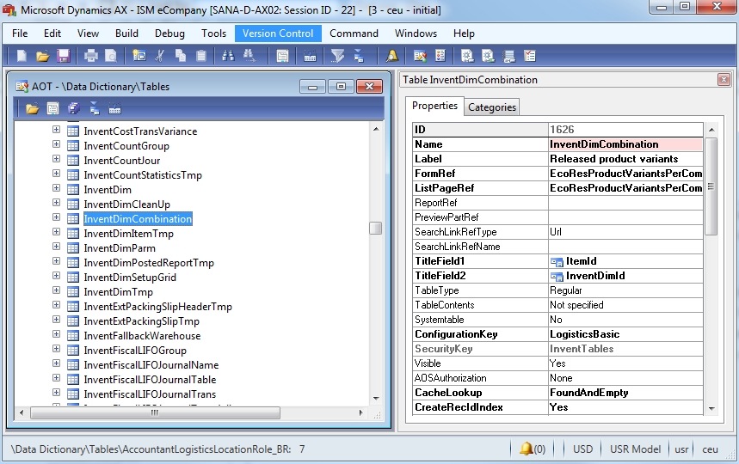Screen dimensions: 739x464
Task: Click the Name property value field
Action: [625, 144]
